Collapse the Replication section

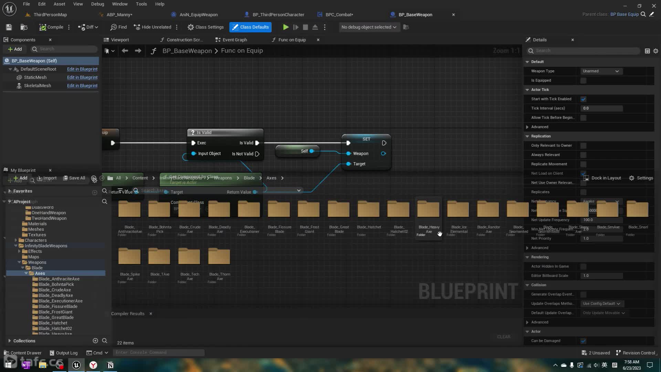tap(527, 136)
